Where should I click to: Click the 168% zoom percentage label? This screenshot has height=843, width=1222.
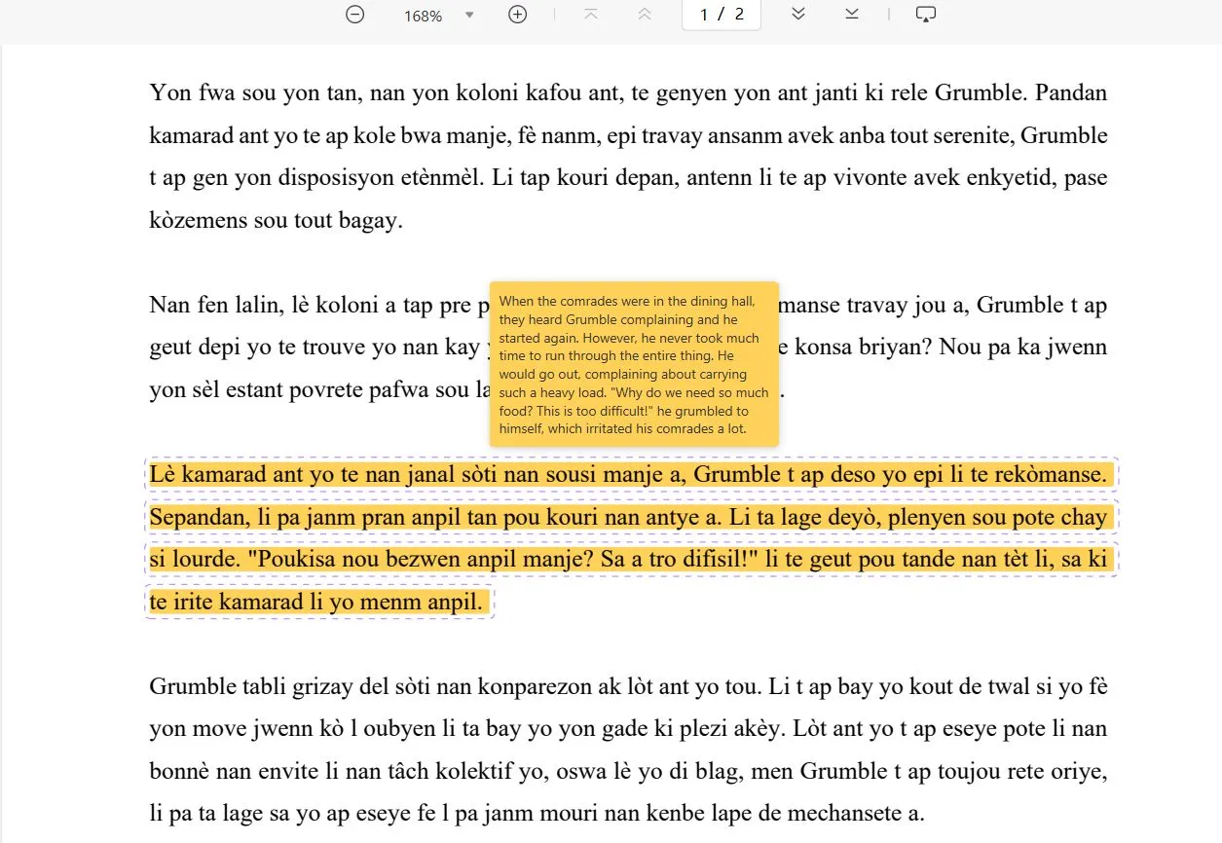(424, 16)
